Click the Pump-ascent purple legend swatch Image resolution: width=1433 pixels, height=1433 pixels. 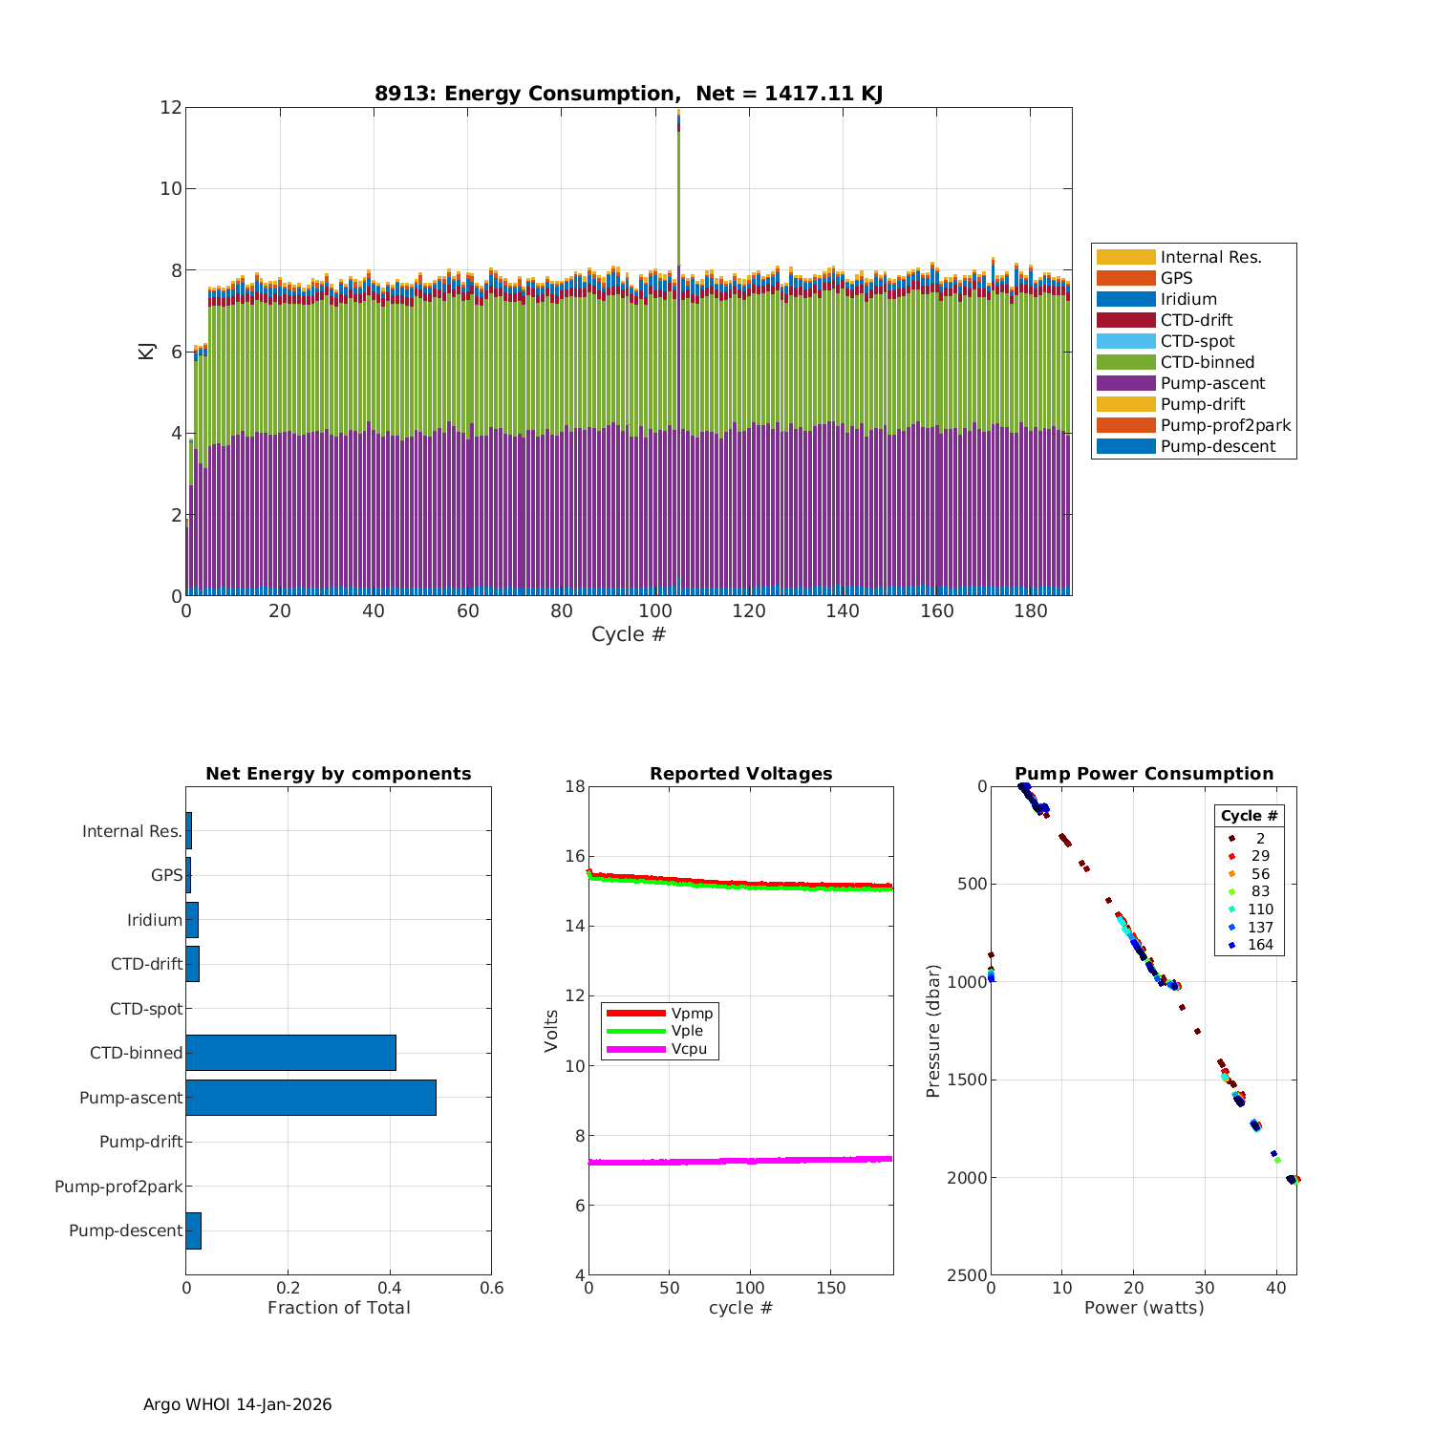click(x=1125, y=383)
